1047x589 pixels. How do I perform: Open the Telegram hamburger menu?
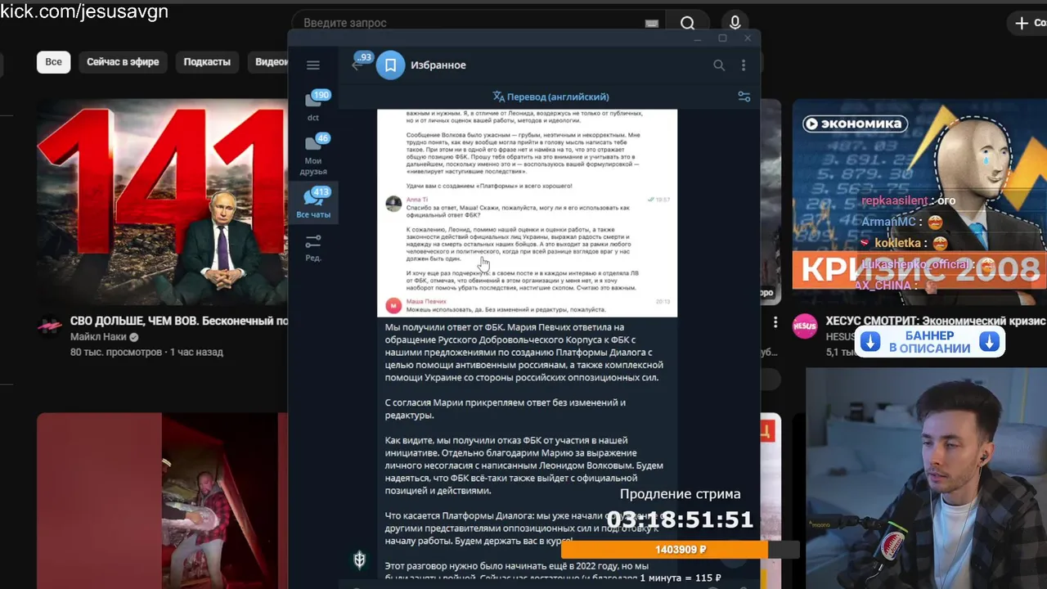coord(313,65)
